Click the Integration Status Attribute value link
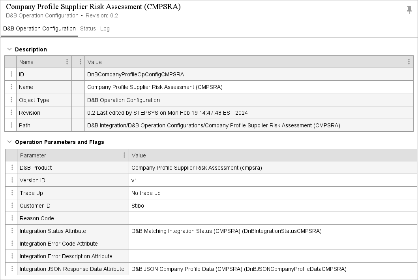Screen dimensions: 418x280 [226, 231]
